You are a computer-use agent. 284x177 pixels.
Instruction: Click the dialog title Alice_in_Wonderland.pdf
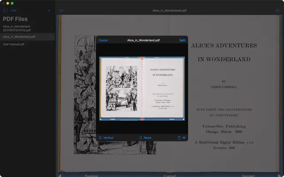click(x=143, y=40)
